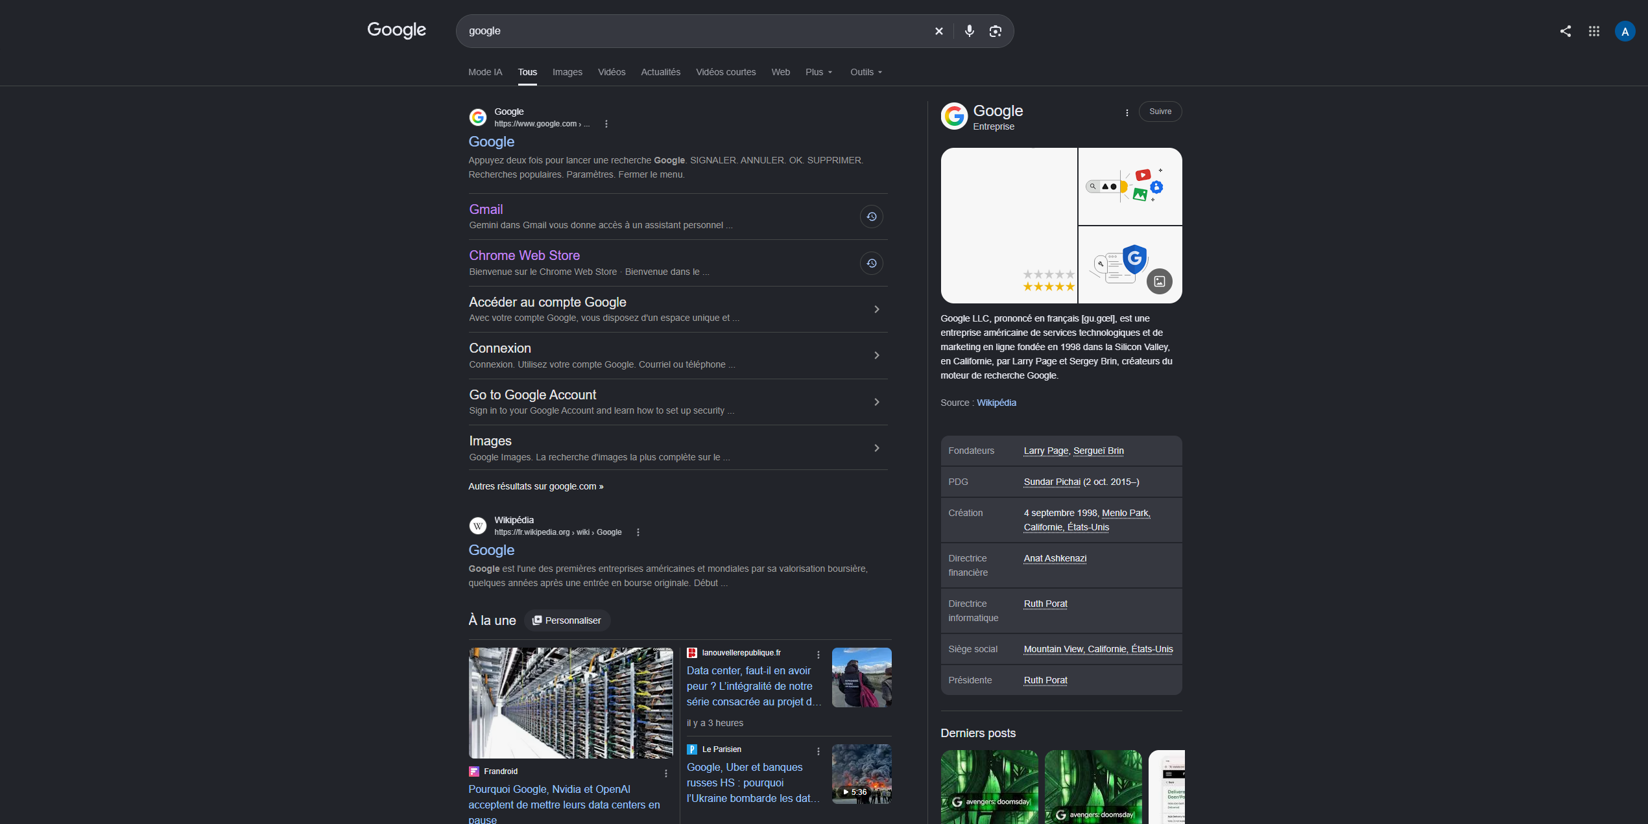Click the Menlo Park creation location link
The image size is (1648, 824).
click(1125, 513)
